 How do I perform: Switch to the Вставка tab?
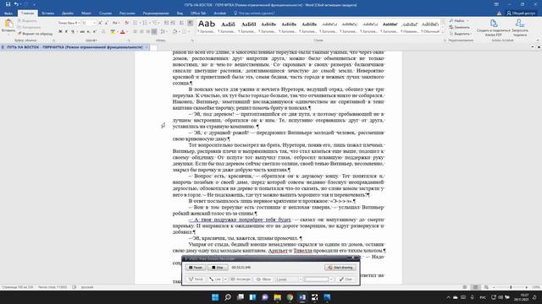[x=47, y=14]
